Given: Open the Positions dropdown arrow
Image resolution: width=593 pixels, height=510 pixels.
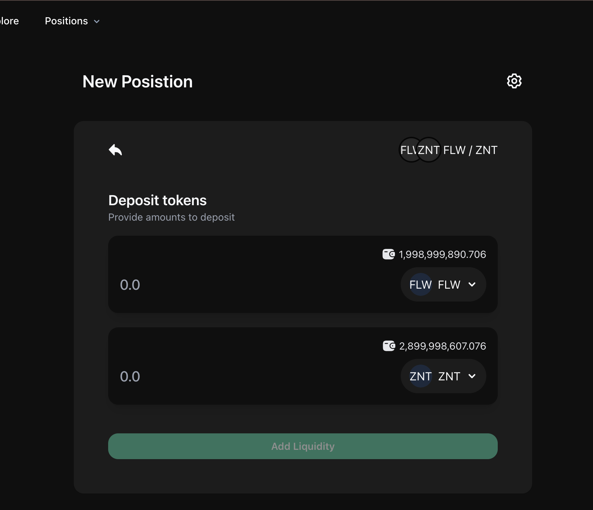Looking at the screenshot, I should [x=97, y=21].
